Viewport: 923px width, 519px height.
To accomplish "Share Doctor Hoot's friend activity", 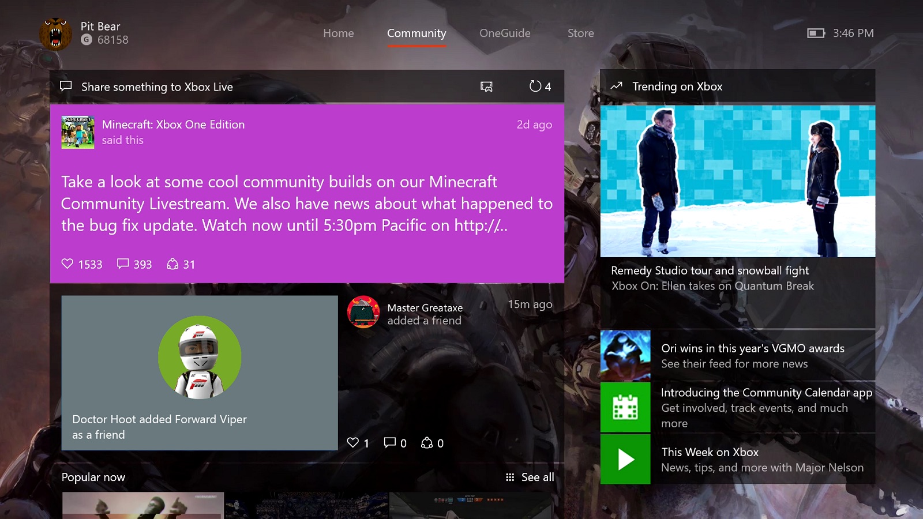I will 427,443.
